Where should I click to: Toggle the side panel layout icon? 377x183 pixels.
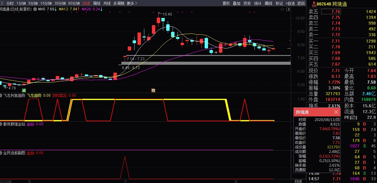[288, 9]
